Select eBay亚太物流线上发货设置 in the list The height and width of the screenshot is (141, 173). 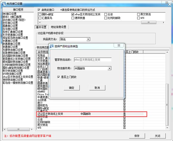click(x=18, y=77)
